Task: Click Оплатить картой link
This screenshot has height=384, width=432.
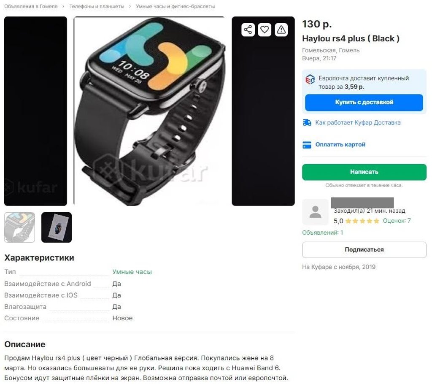Action: click(340, 144)
